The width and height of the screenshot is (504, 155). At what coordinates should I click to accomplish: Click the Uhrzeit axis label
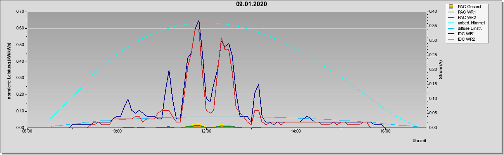(419, 141)
